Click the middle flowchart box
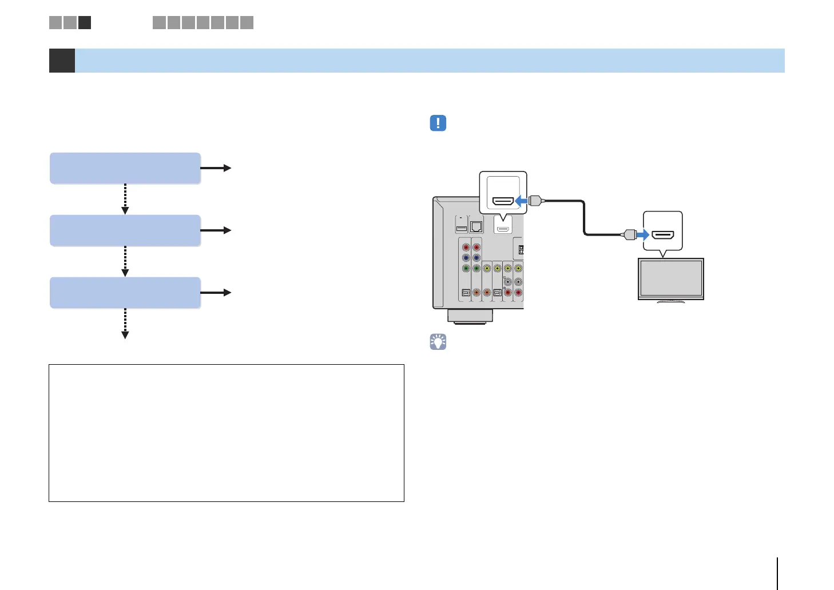The width and height of the screenshot is (834, 590). 125,230
